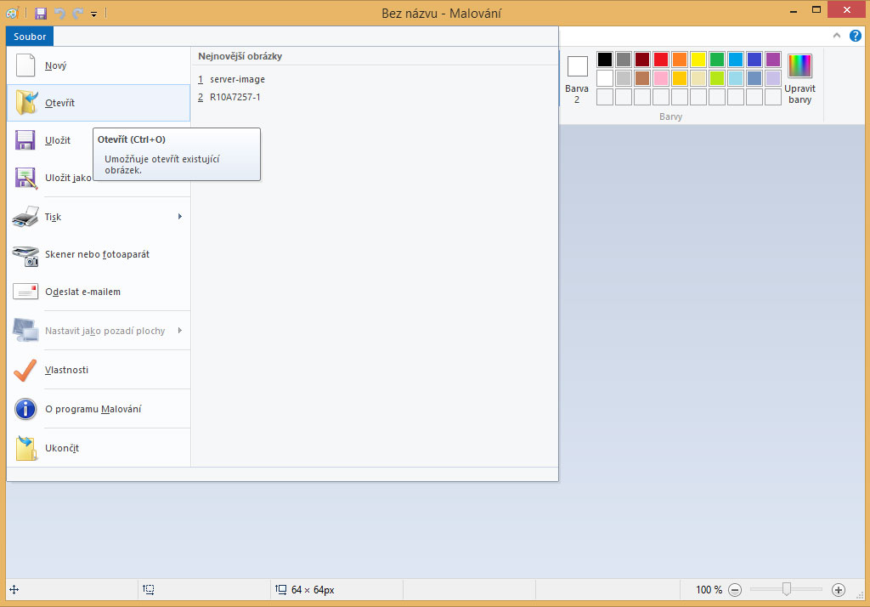The image size is (870, 607).
Task: Pick the pink color swatch
Action: [x=661, y=78]
